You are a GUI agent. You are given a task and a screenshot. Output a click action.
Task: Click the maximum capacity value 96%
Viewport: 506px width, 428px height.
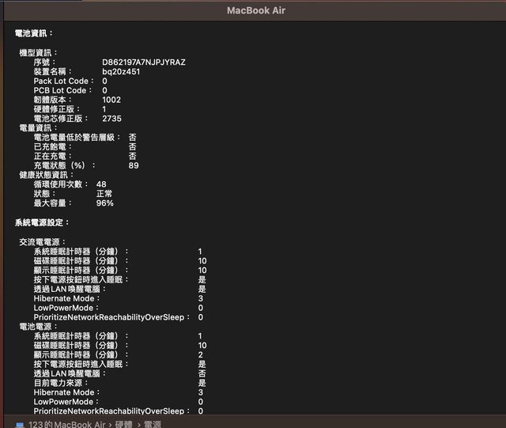(104, 203)
